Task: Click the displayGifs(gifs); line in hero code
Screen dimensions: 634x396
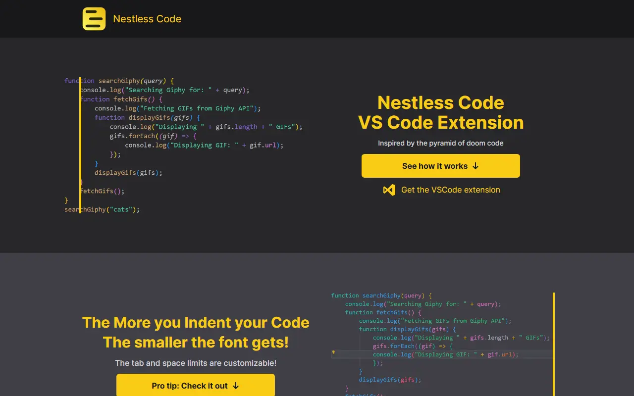Action: [x=128, y=173]
